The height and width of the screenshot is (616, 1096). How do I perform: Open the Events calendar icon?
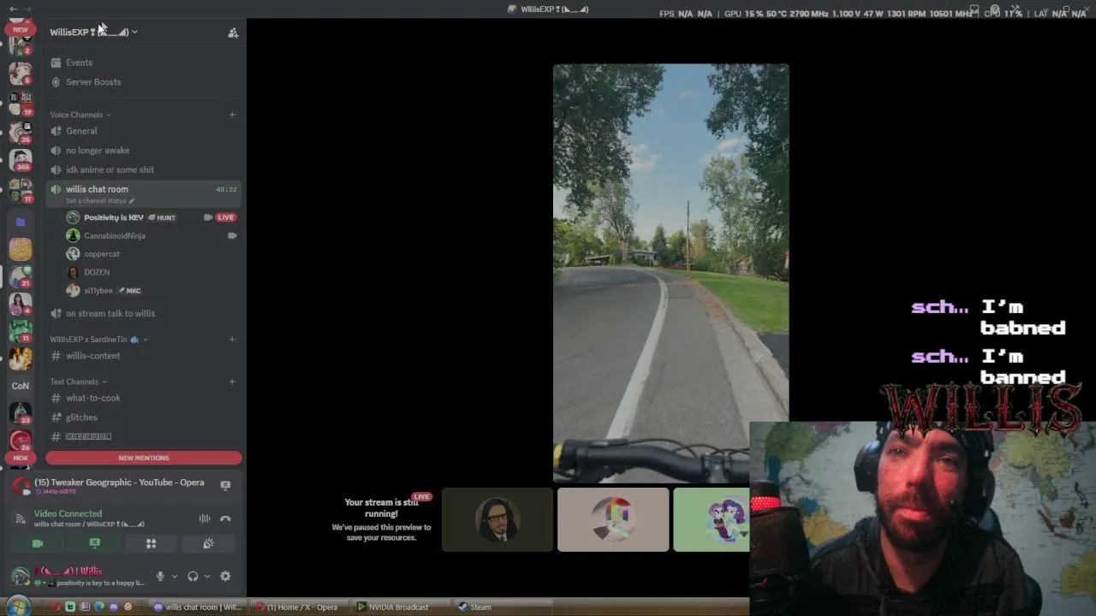56,62
